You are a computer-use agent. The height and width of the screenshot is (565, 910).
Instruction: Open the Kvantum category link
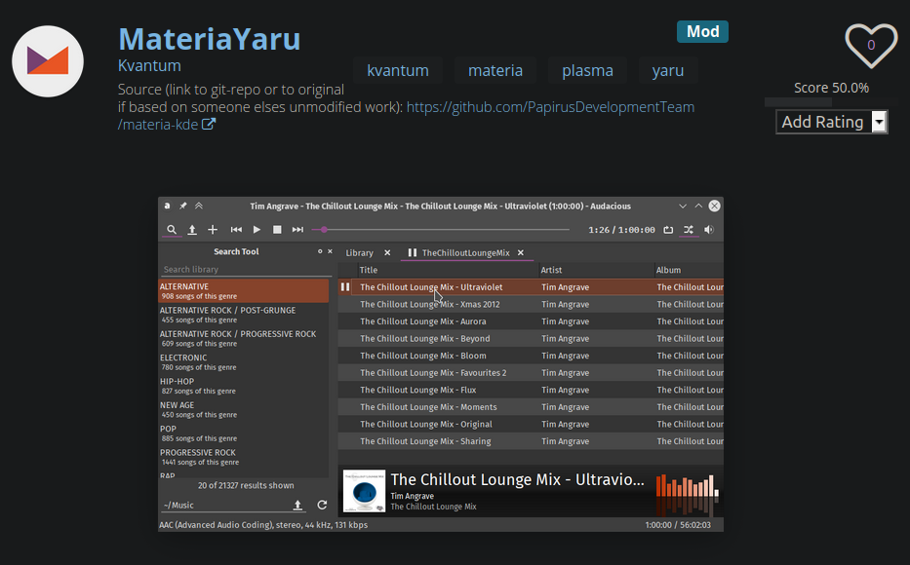pos(149,65)
